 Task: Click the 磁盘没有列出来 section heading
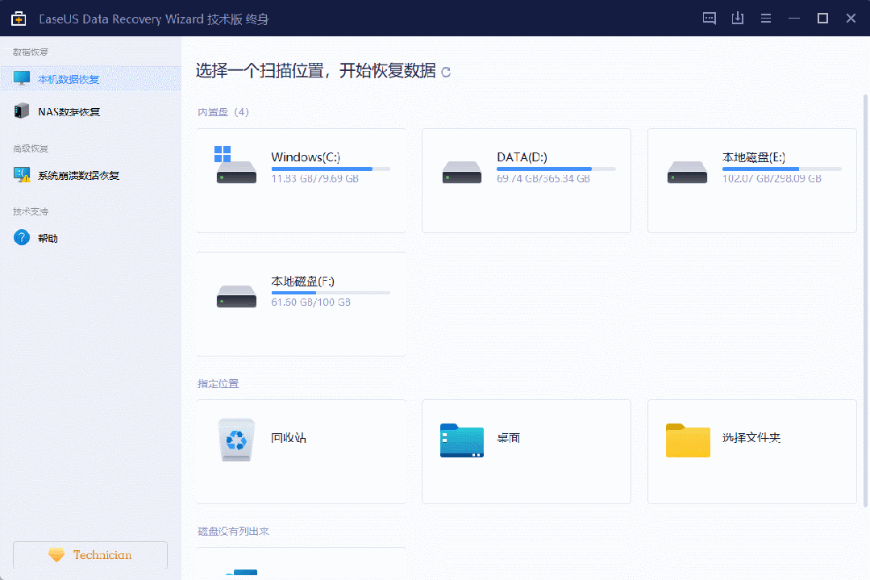click(233, 531)
